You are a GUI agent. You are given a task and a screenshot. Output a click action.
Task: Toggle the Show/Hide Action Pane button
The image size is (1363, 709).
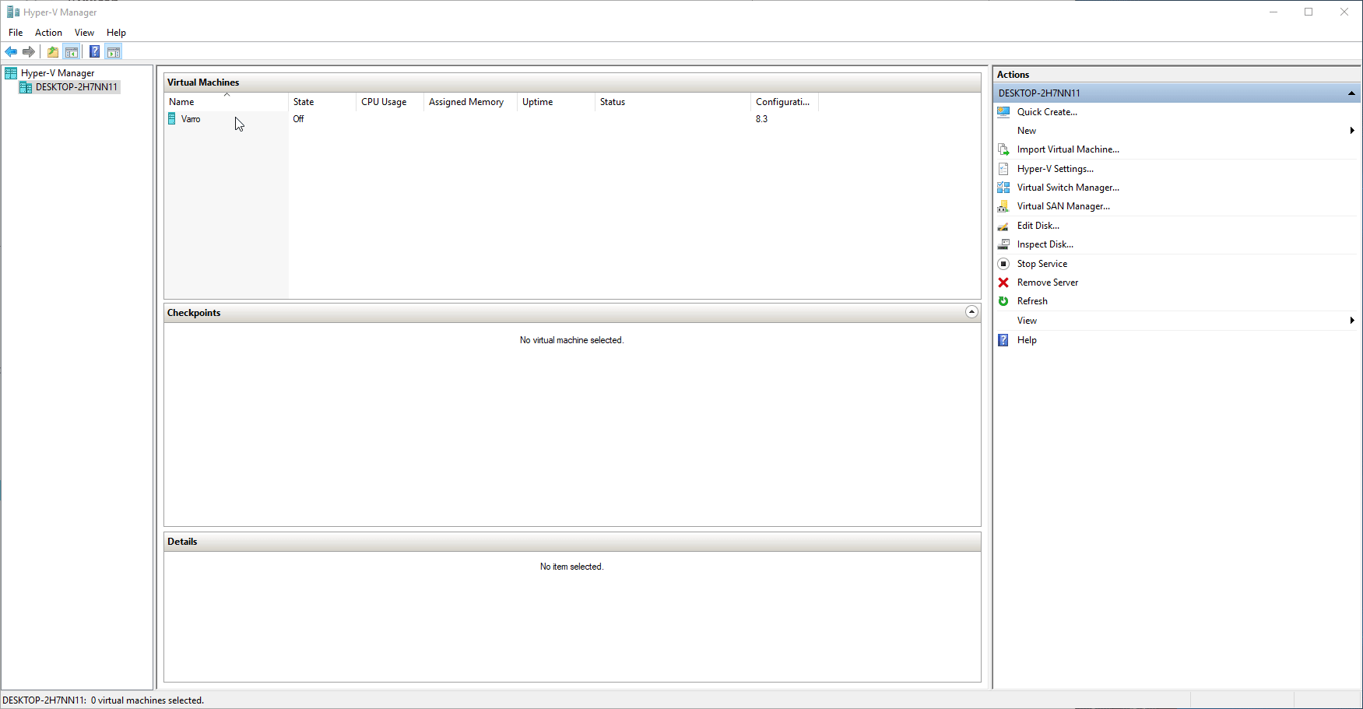[114, 52]
